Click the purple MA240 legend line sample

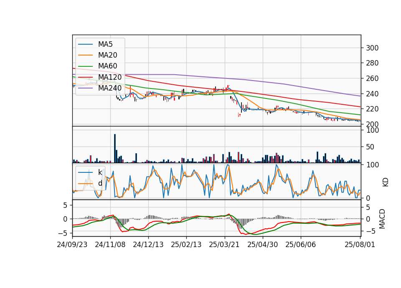(85, 88)
